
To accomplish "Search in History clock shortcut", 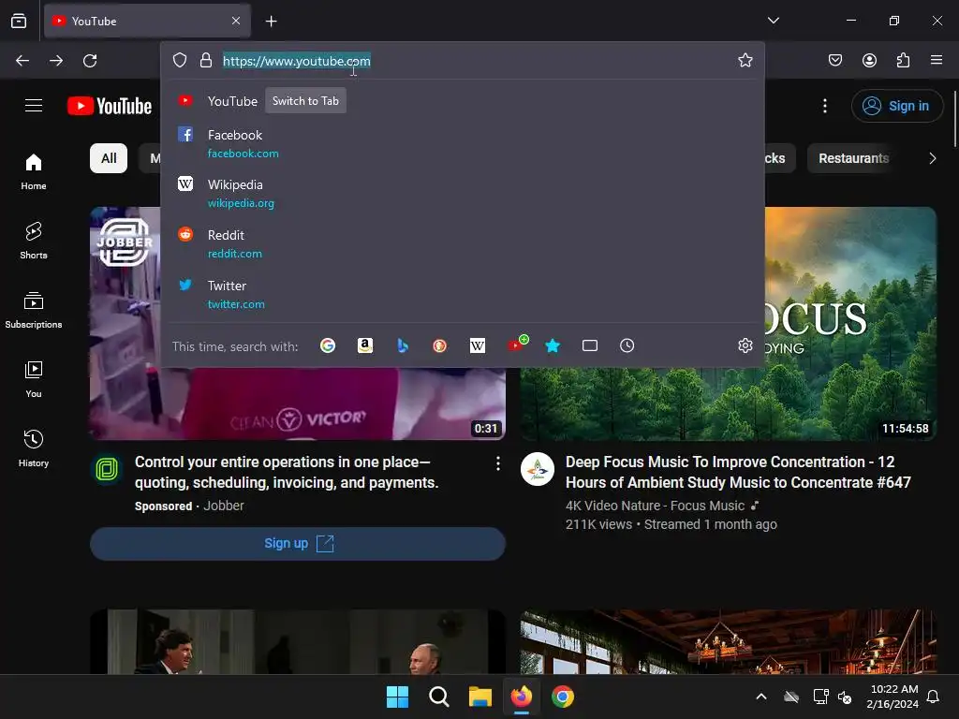I will tap(627, 346).
